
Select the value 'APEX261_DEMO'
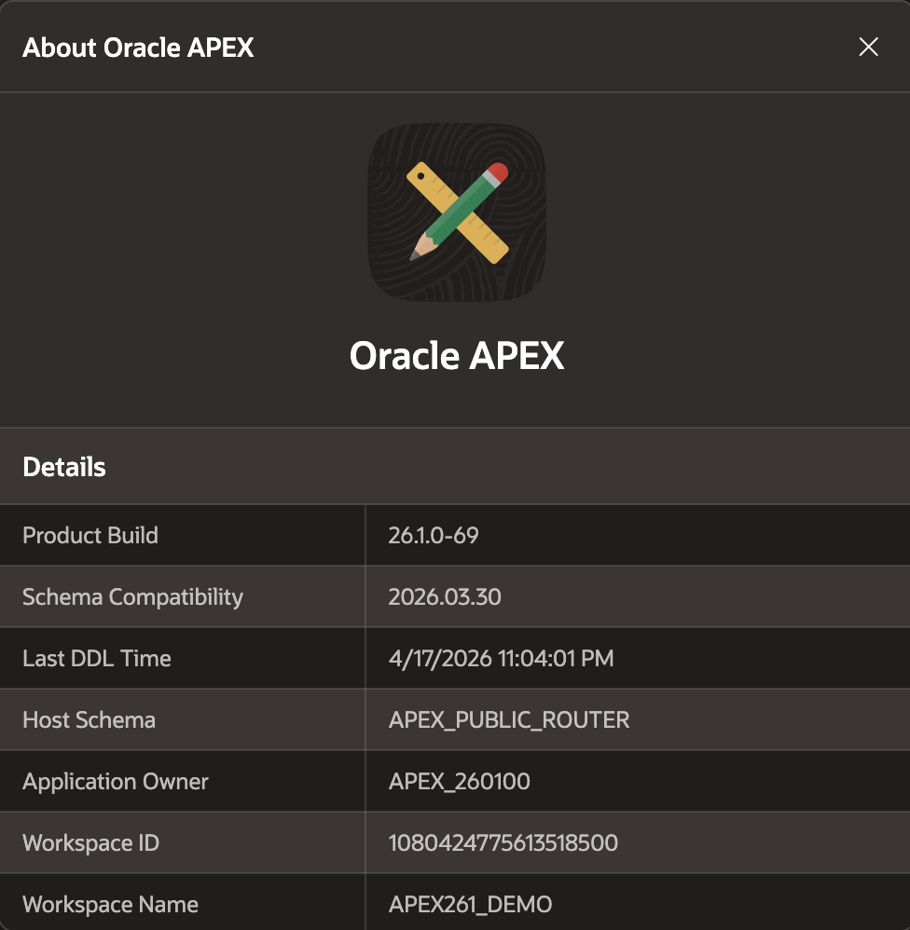pyautogui.click(x=470, y=905)
